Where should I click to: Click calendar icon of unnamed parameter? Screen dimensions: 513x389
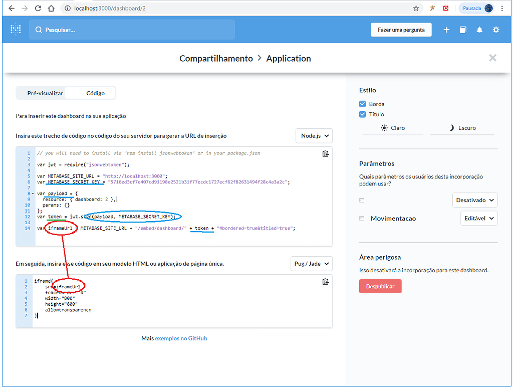tap(362, 200)
